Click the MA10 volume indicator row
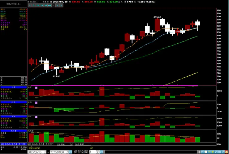 coord(14,137)
